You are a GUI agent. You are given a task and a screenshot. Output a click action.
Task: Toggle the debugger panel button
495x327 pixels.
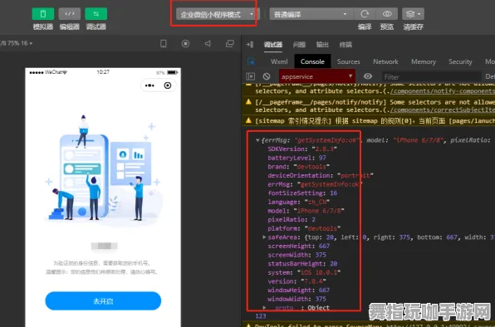coord(96,14)
